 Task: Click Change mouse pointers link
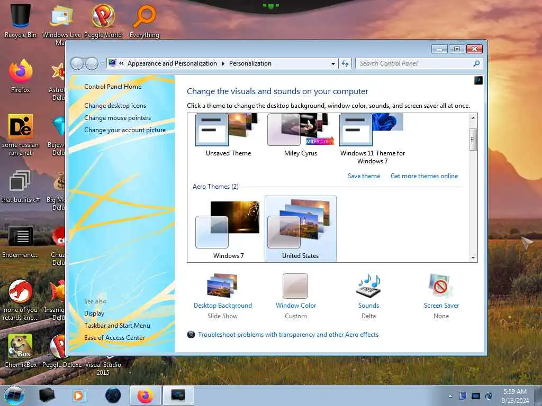click(x=118, y=118)
